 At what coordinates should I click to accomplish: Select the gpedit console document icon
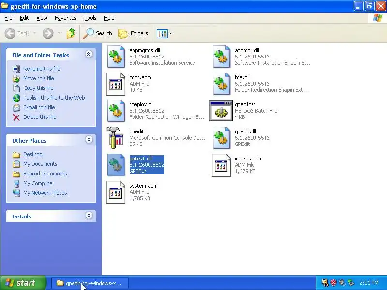point(115,138)
